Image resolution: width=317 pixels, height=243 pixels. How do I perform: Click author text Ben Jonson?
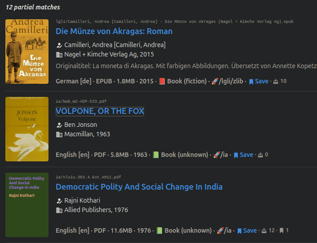81,125
